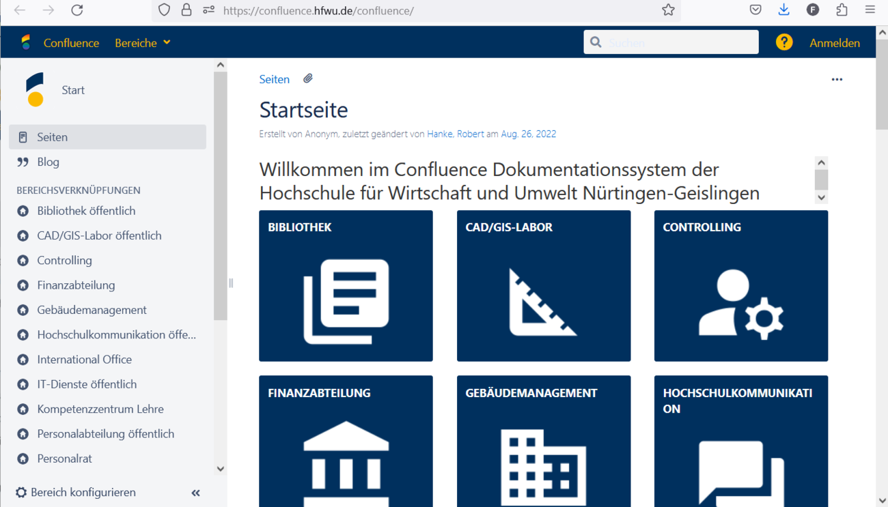Click the main page vertical scrollbar thumb
Viewport: 888px width, 507px height.
click(882, 84)
